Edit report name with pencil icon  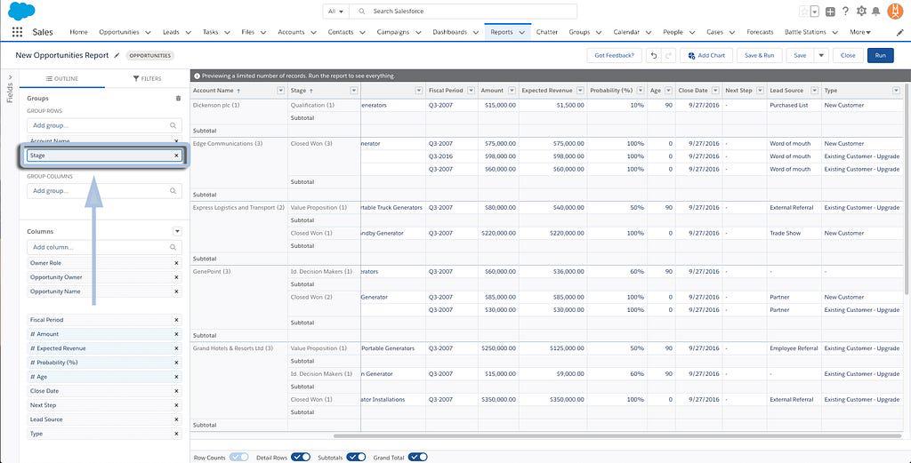117,55
